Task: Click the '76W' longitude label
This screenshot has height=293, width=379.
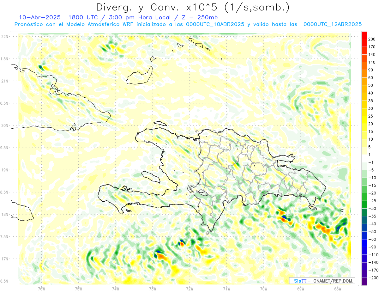Action: click(x=41, y=289)
